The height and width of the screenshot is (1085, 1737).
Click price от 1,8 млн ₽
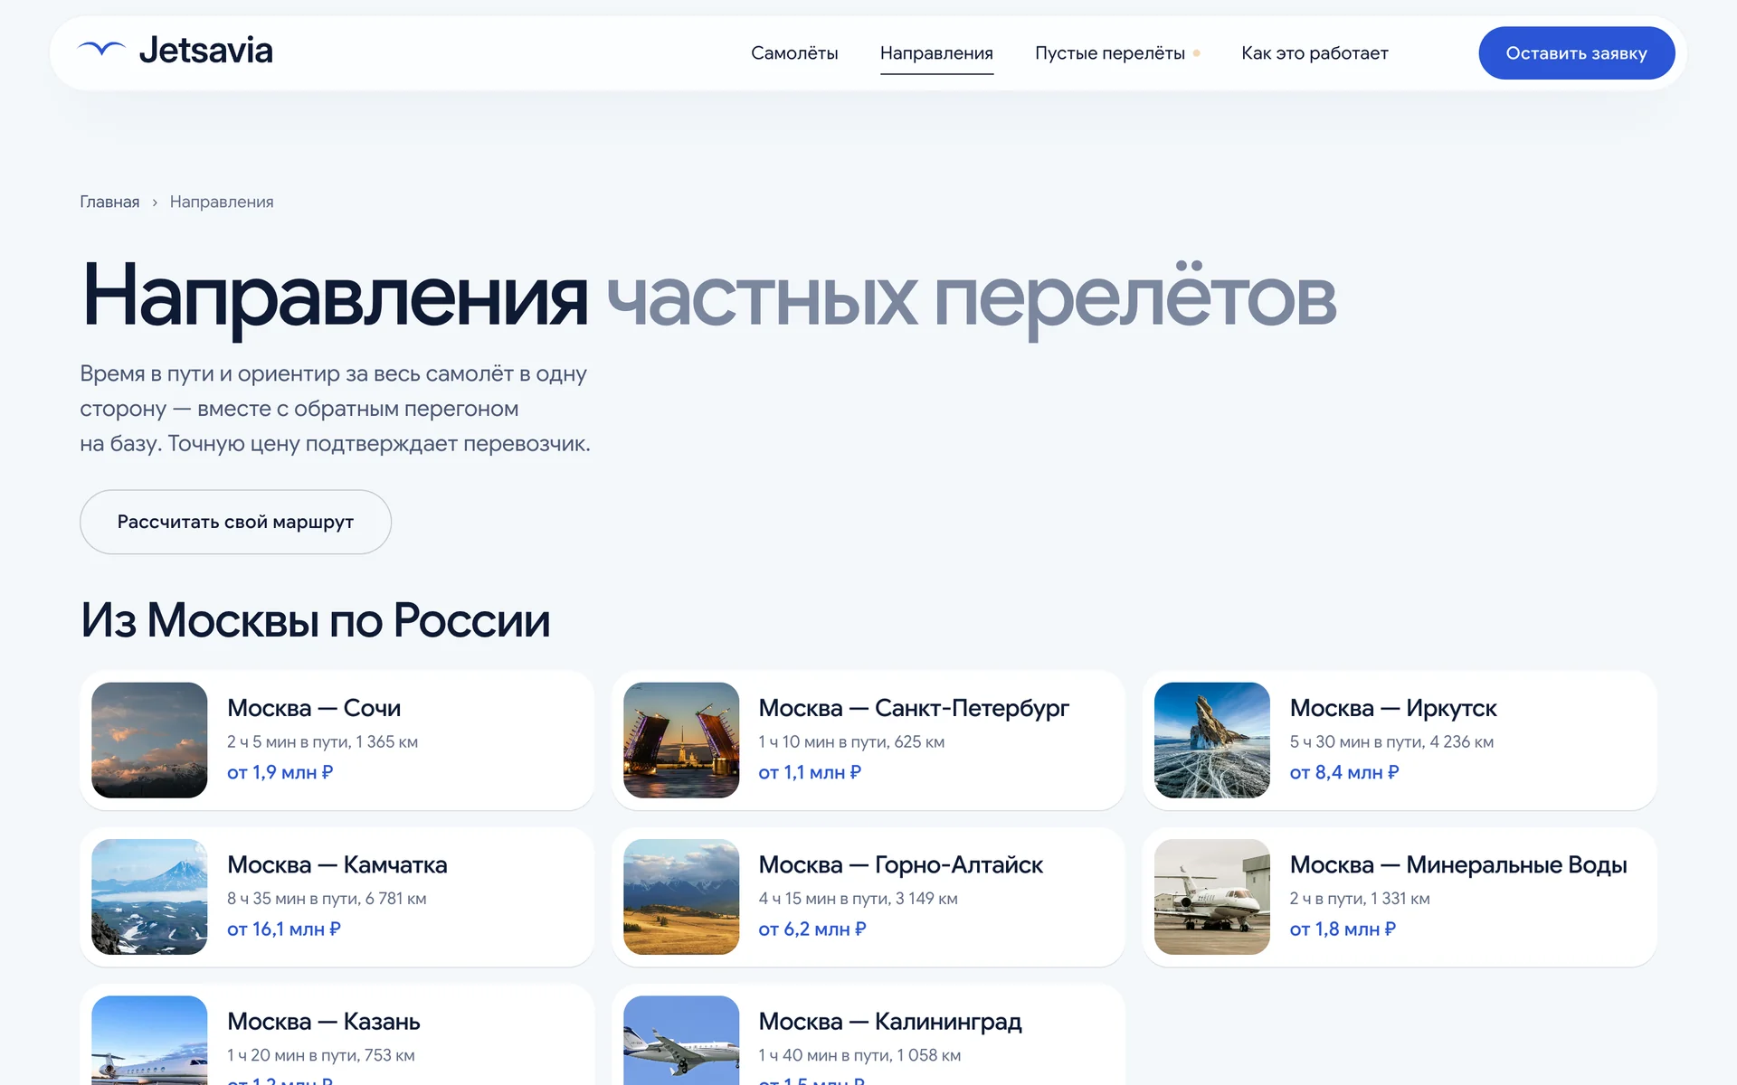click(1343, 929)
